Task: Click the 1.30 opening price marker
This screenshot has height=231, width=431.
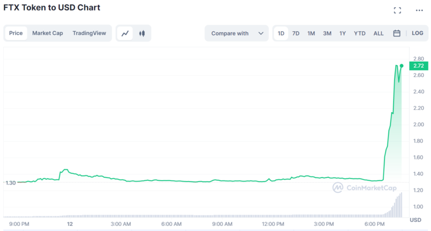Action: click(x=11, y=183)
